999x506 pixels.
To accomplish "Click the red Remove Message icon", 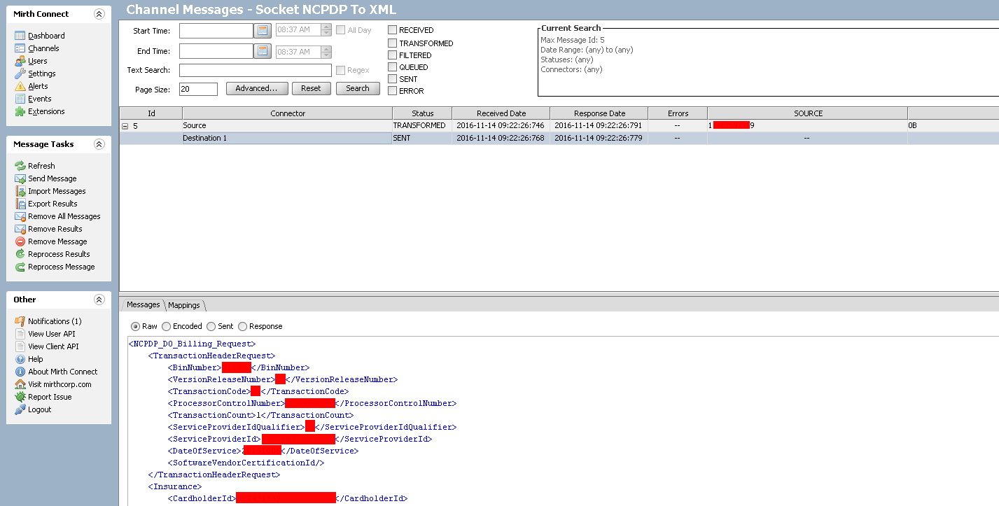I will point(20,241).
